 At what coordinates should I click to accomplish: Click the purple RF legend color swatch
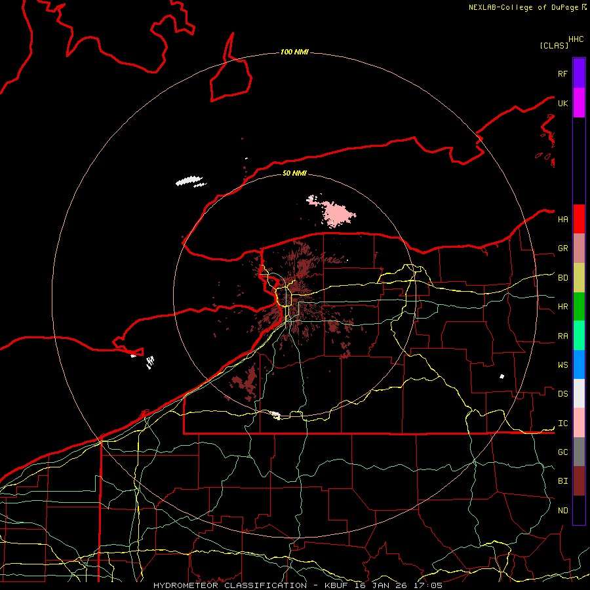pos(579,73)
